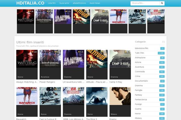Open the Fast & Furious 8 grid poster
The height and width of the screenshot is (120, 181).
50,102
